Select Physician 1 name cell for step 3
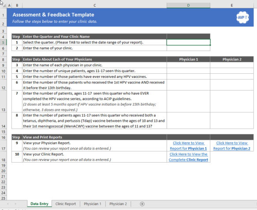The height and width of the screenshot is (210, 257). 188,65
